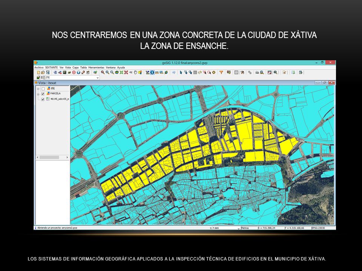The image size is (362, 271).
Task: Click the select by point arrow tool
Action: tap(181, 72)
